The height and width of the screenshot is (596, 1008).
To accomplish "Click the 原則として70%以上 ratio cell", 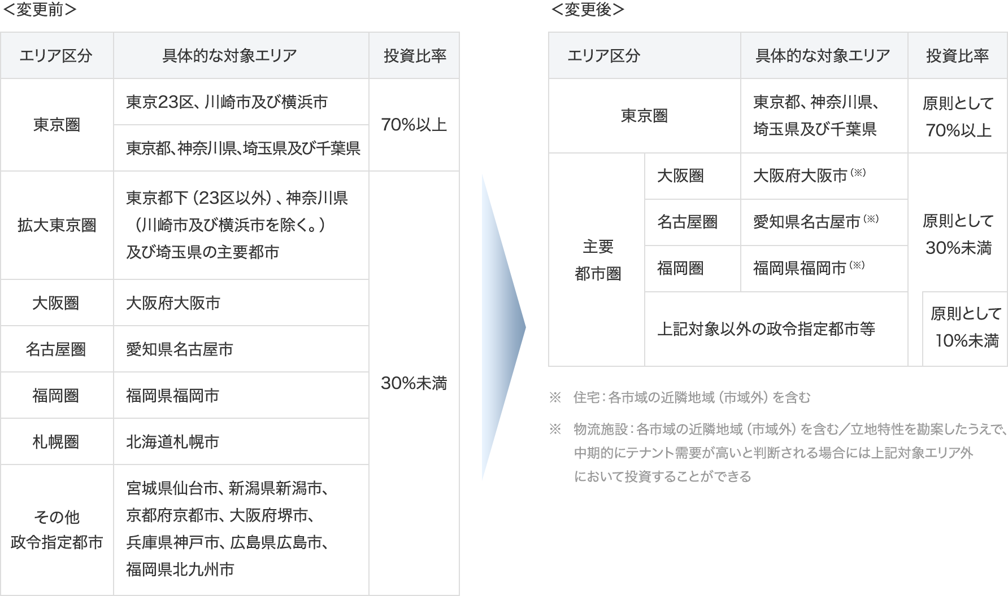I will point(958,116).
